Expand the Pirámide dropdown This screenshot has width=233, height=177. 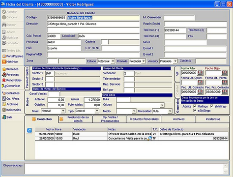pyautogui.click(x=144, y=61)
